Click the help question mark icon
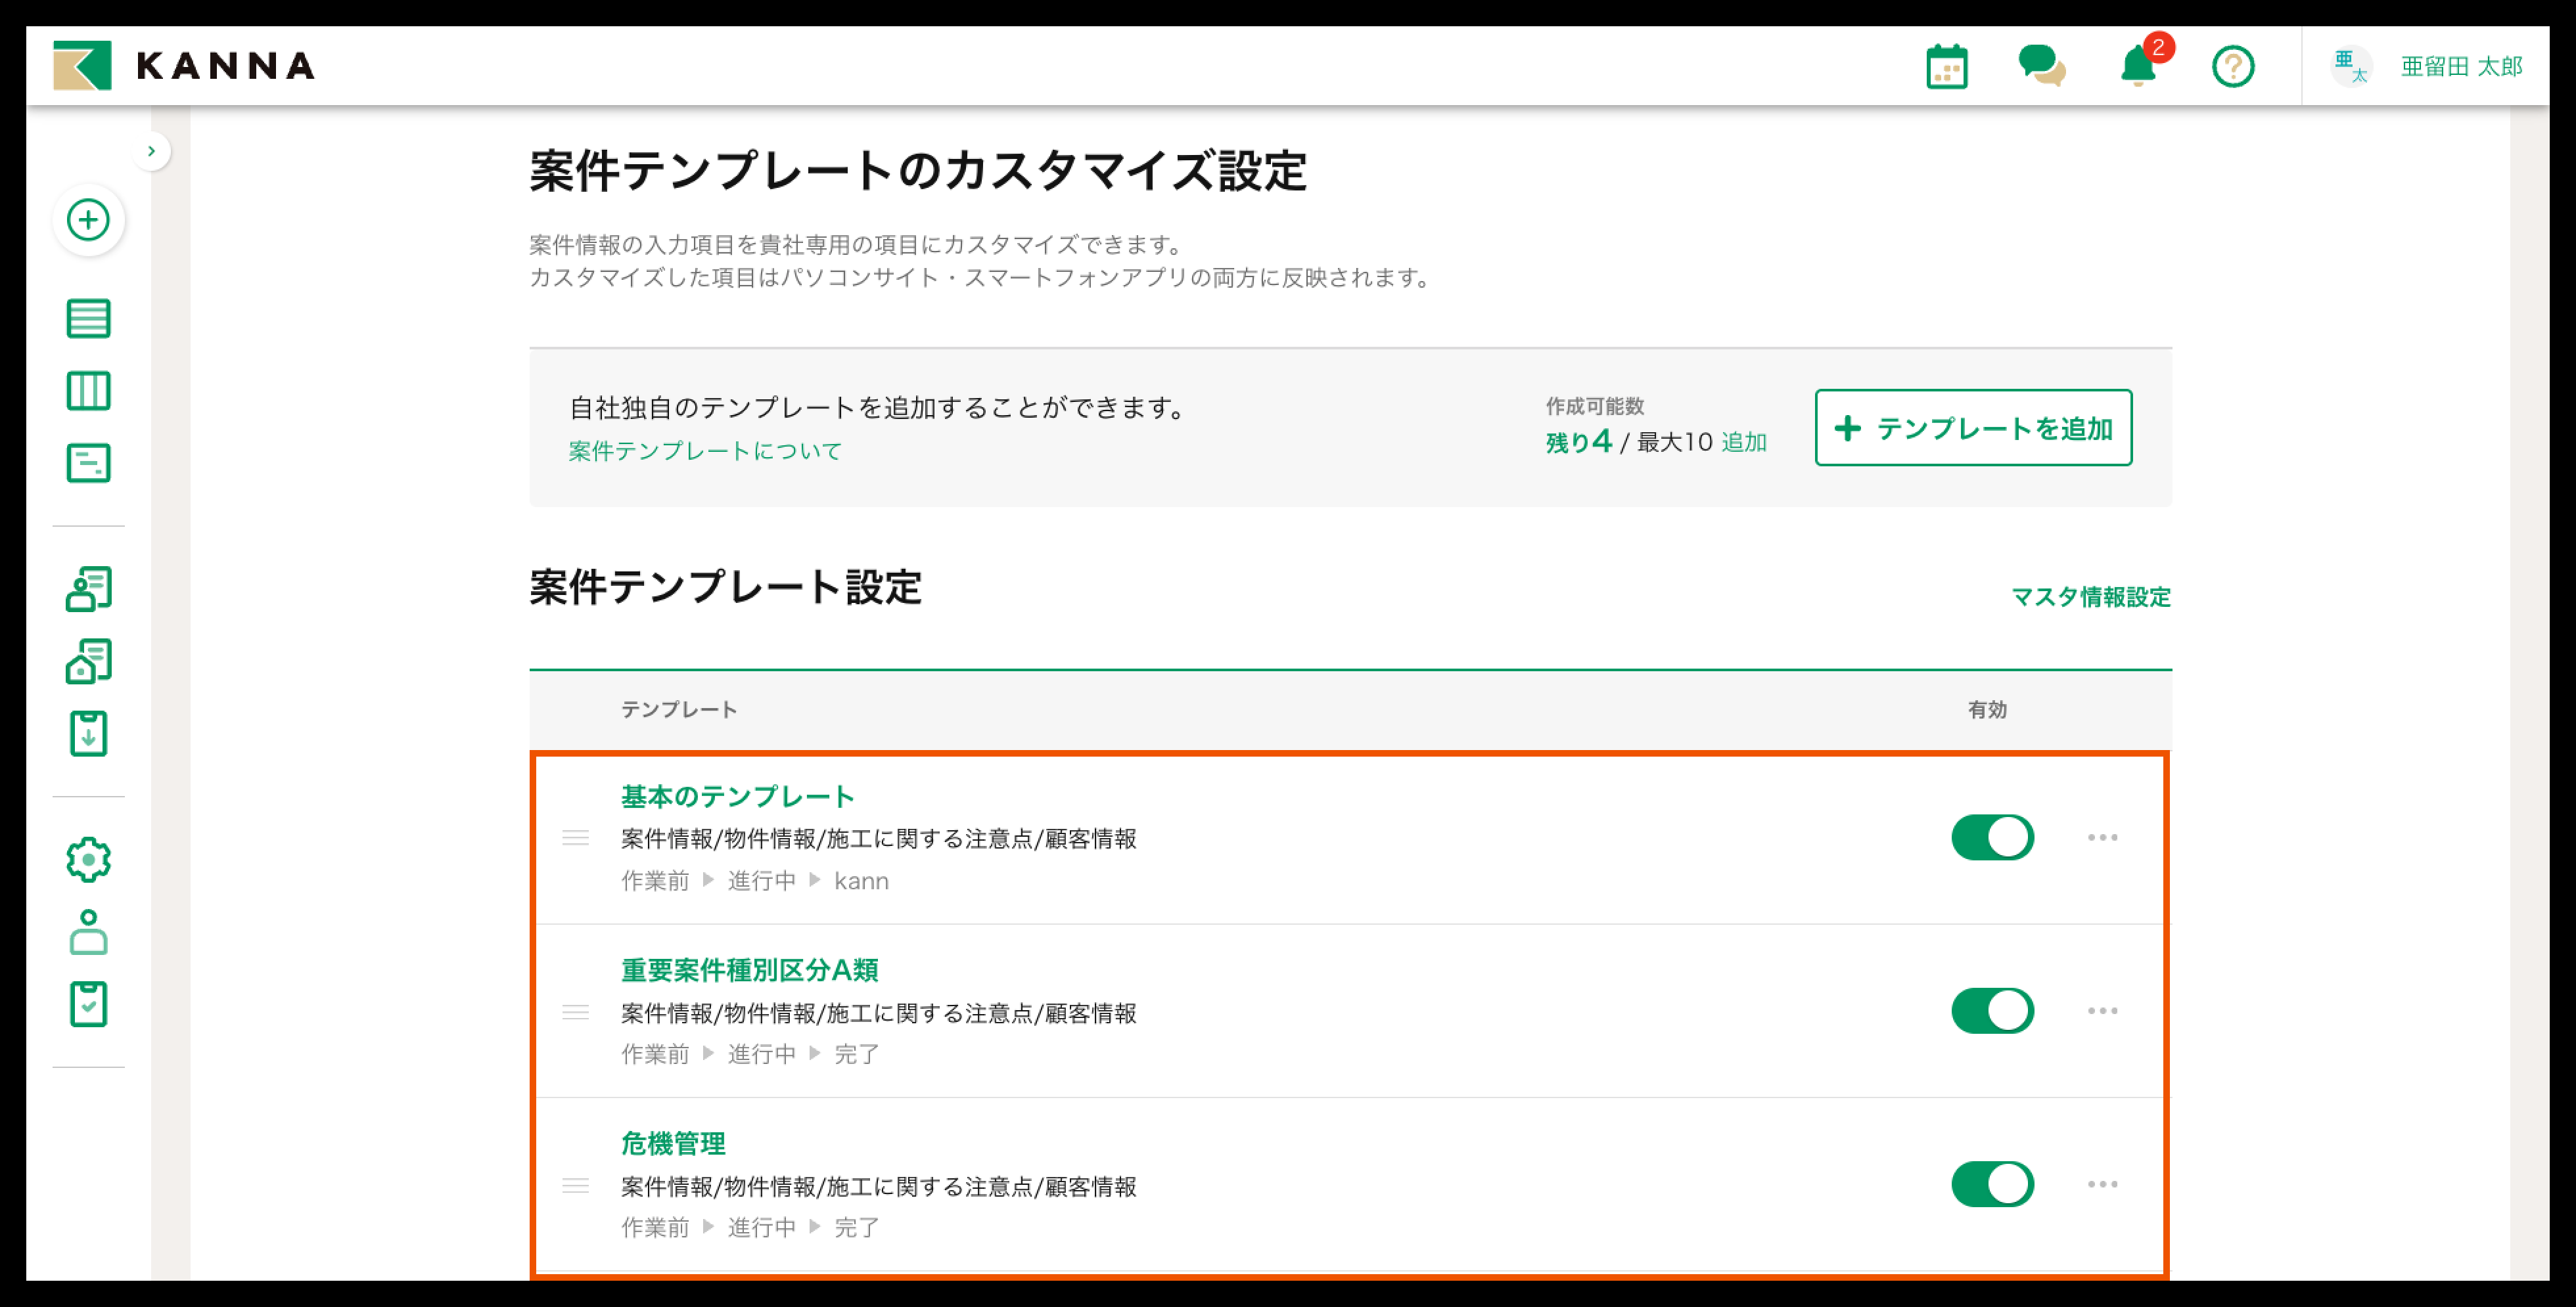The height and width of the screenshot is (1307, 2576). click(x=2232, y=67)
